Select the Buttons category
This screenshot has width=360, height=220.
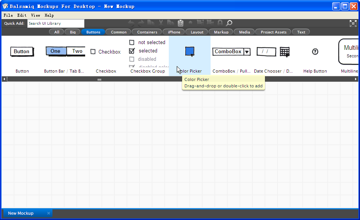[x=93, y=32]
